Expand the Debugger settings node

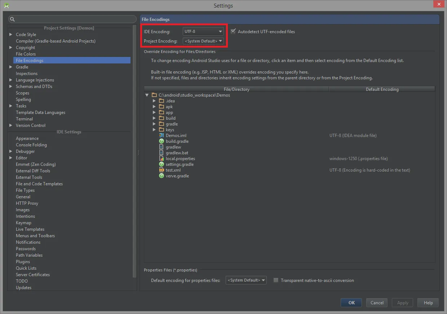coord(11,151)
